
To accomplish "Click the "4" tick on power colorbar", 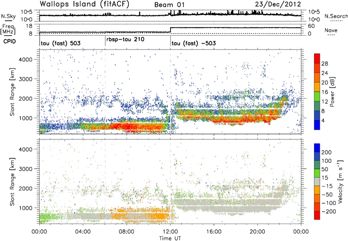I will pyautogui.click(x=323, y=120).
